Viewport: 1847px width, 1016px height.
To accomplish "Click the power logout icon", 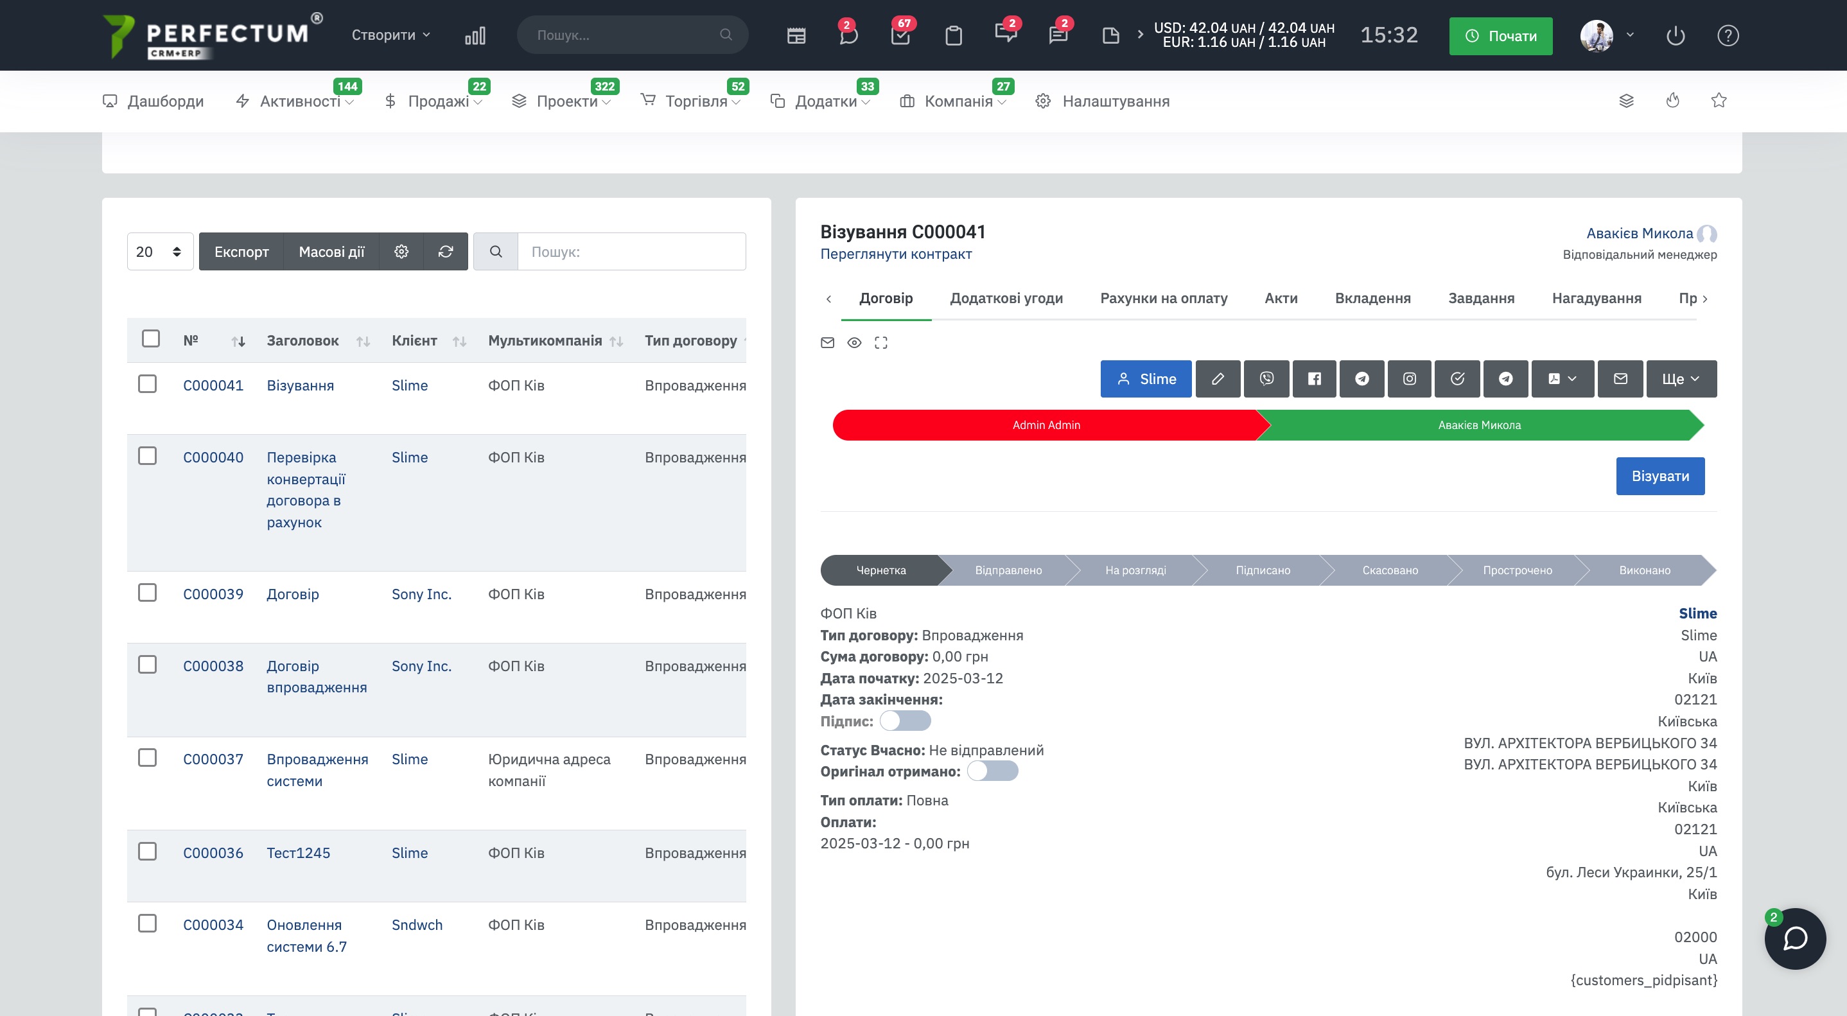I will pos(1675,36).
